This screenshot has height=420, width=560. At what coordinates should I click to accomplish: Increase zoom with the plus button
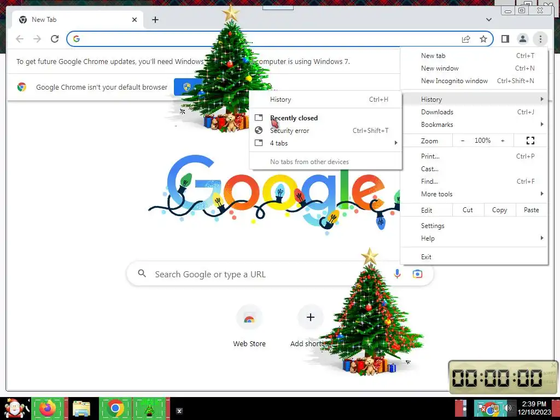coord(503,141)
